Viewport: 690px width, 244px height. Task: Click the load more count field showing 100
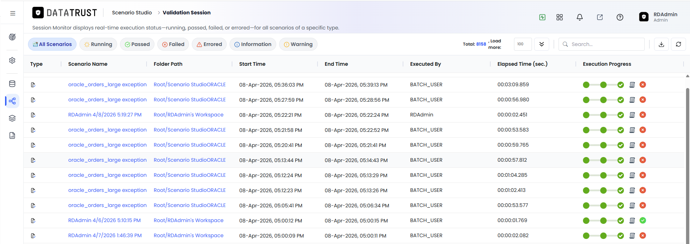point(523,44)
